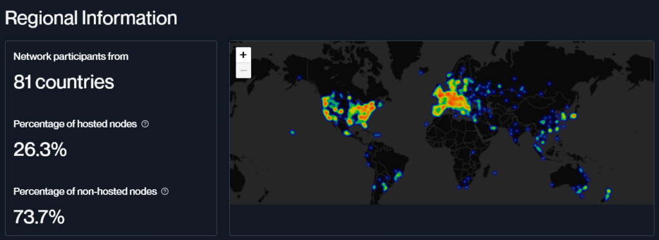Open help icon beside Percentage of non-hosted nodes
Image resolution: width=659 pixels, height=240 pixels.
(165, 191)
